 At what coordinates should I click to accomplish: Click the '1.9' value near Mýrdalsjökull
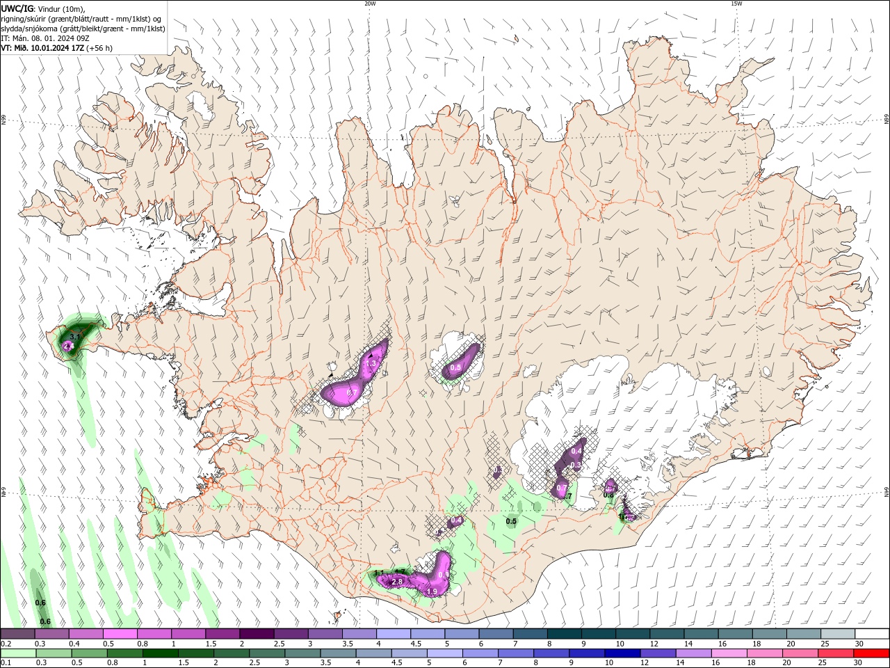pos(432,591)
